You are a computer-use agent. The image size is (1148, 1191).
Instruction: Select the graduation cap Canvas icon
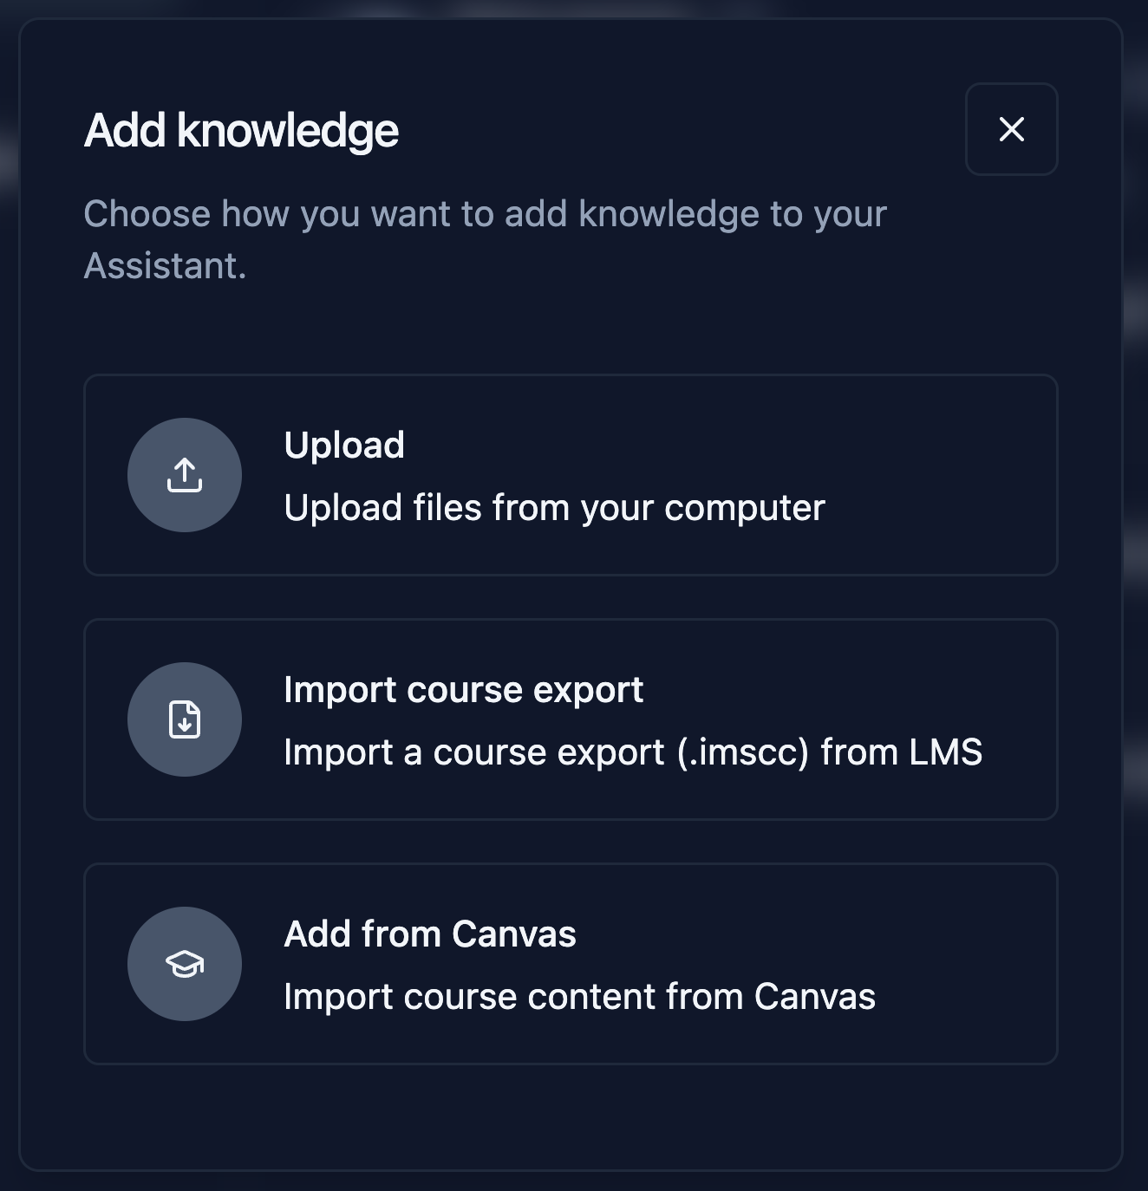point(184,963)
